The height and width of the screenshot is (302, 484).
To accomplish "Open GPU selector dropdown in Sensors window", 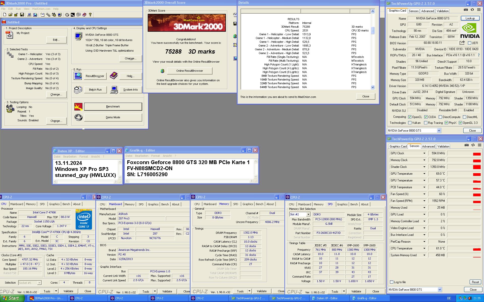I will 440,290.
